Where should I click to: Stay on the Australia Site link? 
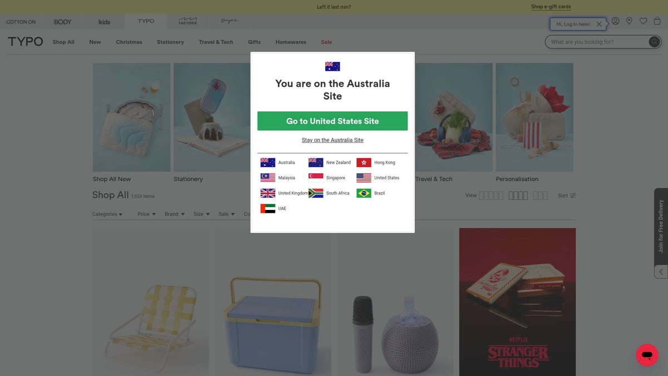[332, 140]
